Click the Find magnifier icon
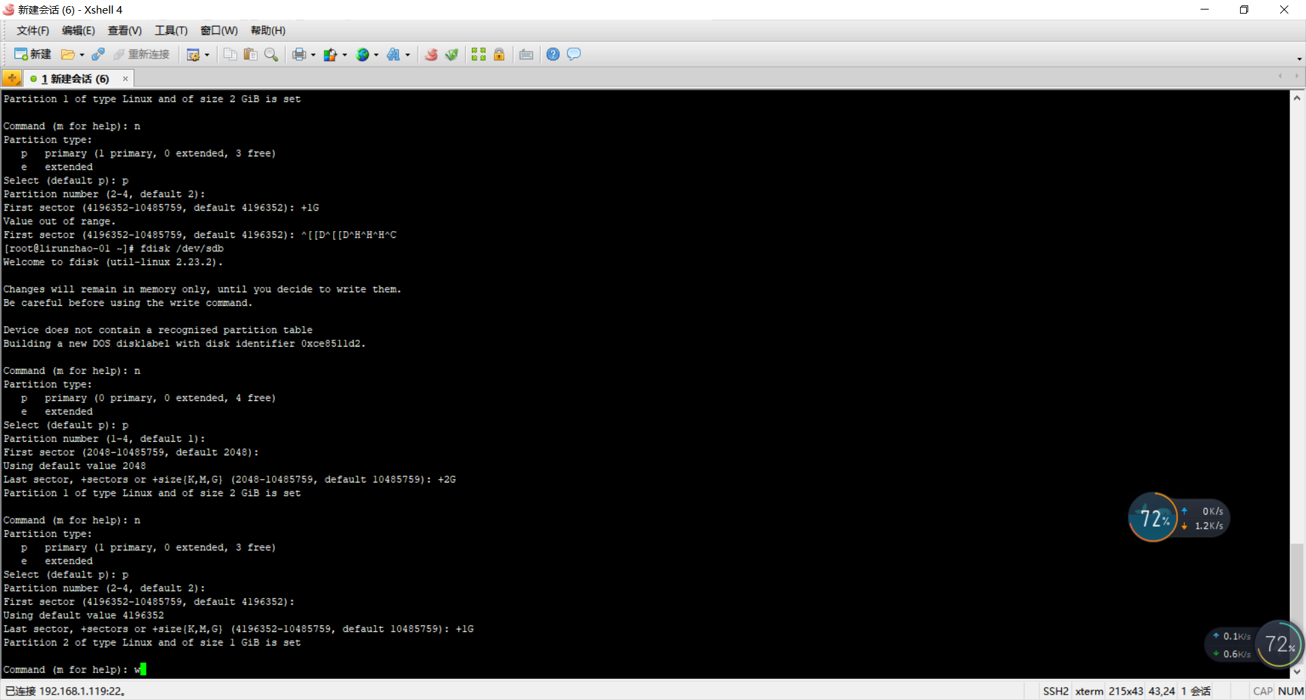Image resolution: width=1306 pixels, height=700 pixels. 271,54
